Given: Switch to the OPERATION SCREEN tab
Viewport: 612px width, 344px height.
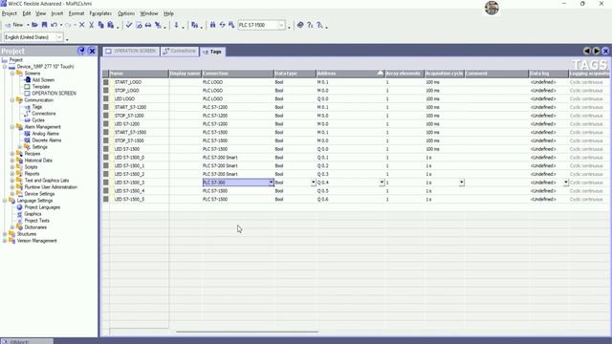Looking at the screenshot, I should (131, 51).
